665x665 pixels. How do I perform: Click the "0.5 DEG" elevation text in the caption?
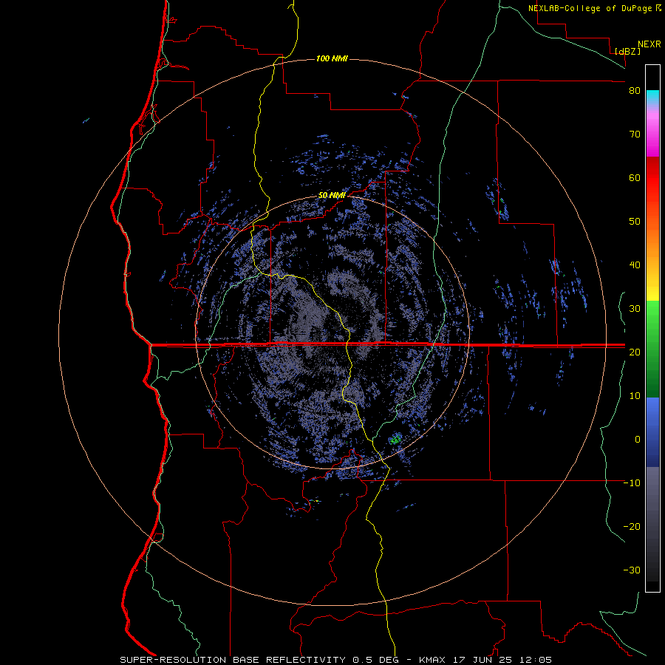[x=375, y=660]
